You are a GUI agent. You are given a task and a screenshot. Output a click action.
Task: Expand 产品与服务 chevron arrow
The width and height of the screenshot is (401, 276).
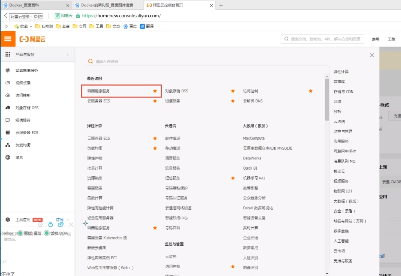[x=68, y=54]
